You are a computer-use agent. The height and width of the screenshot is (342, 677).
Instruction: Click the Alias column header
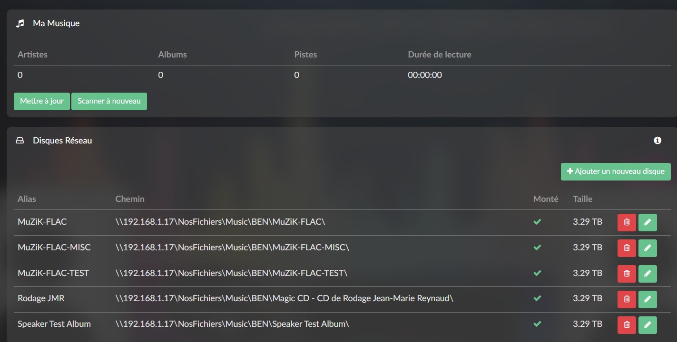[27, 199]
